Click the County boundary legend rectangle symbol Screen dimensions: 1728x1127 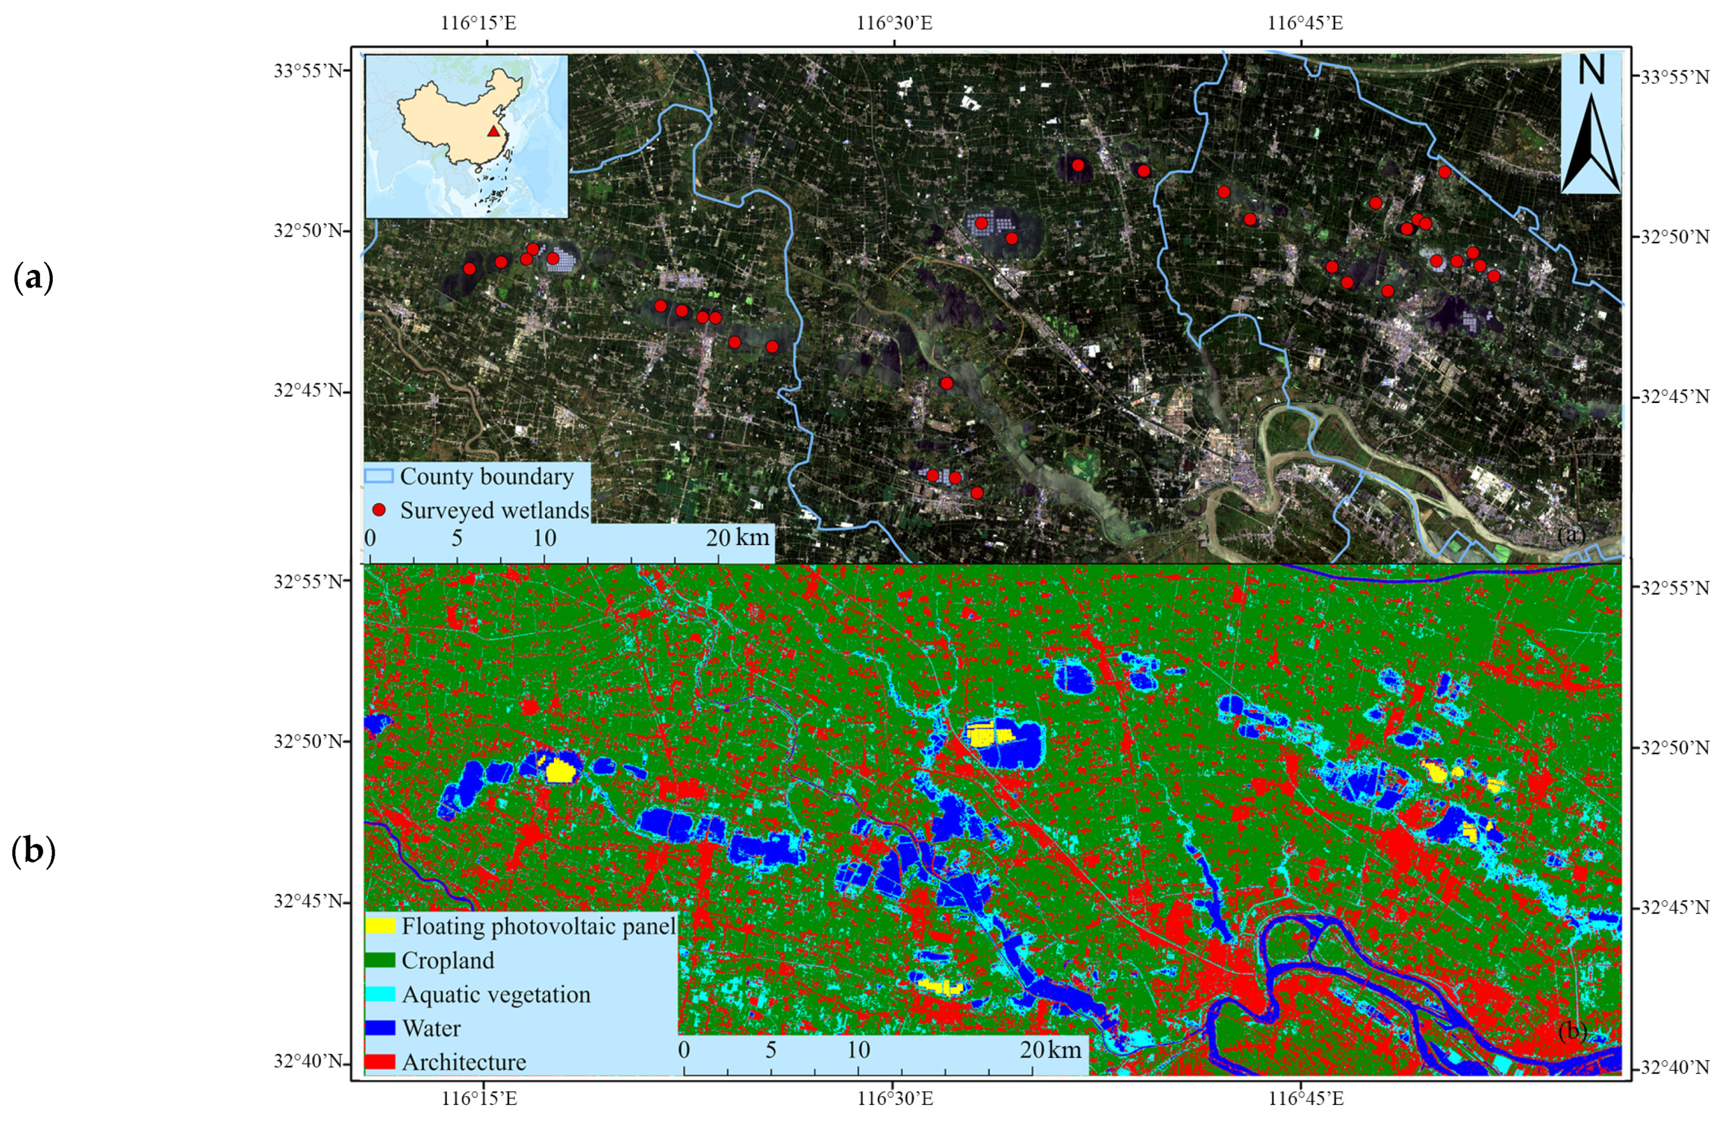[379, 477]
